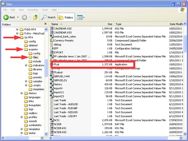The image size is (188, 141).
Task: Click folder tree horizontal scroll left arrow
Action: (3, 138)
